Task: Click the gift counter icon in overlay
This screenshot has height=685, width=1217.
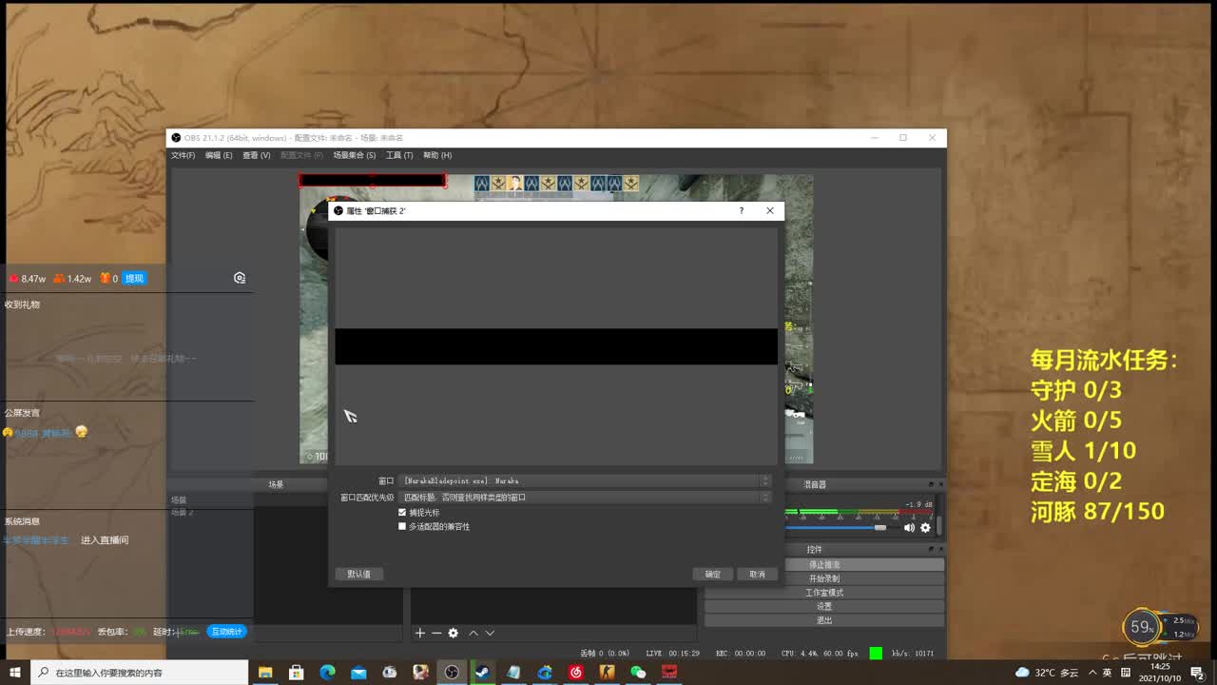Action: (x=105, y=279)
